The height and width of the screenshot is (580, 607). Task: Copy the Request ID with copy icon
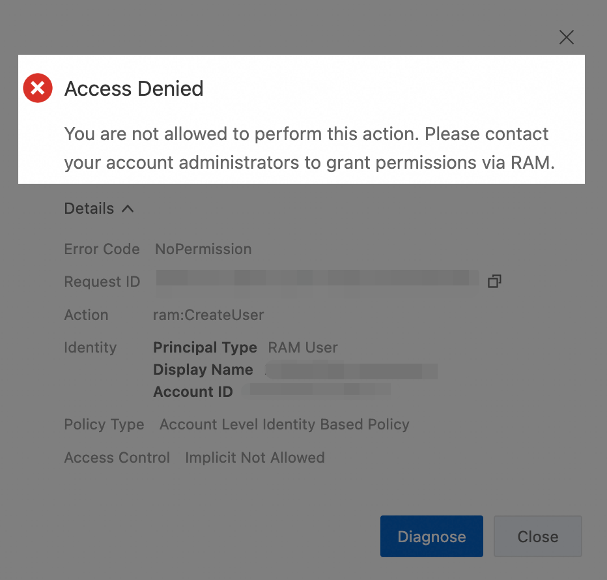[x=495, y=282]
